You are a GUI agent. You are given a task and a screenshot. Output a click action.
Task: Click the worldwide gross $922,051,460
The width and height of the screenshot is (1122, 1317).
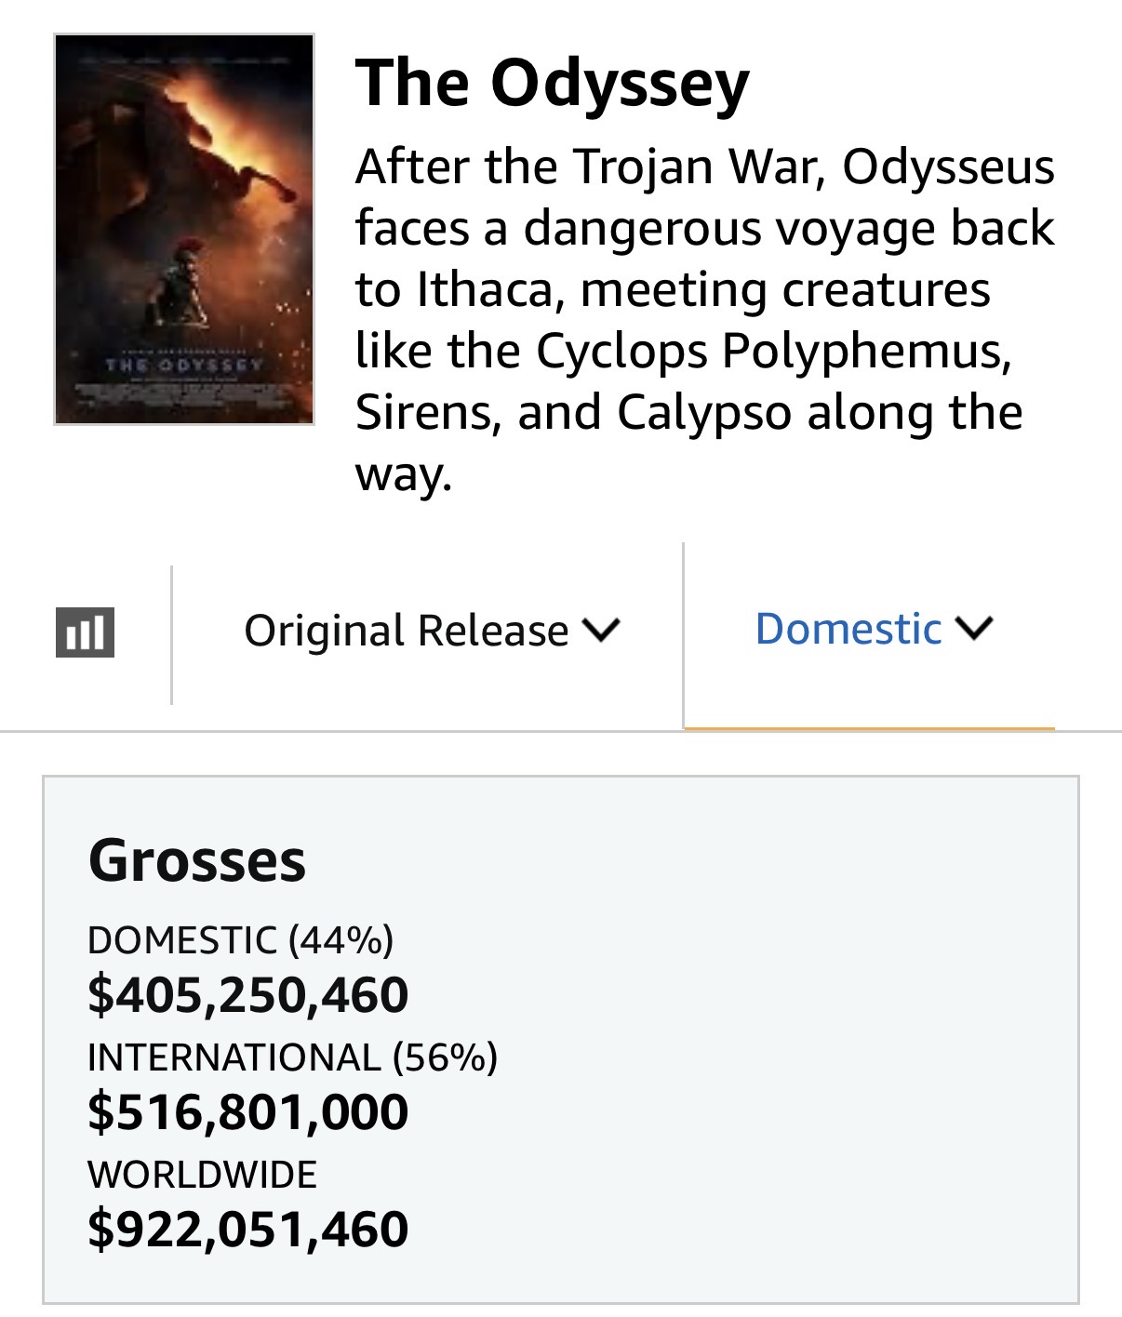(248, 1229)
